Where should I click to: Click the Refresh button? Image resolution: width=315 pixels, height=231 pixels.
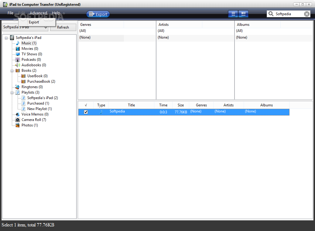point(63,27)
